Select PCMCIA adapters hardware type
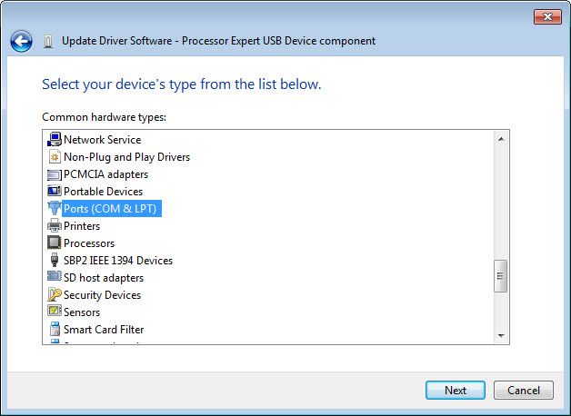The image size is (571, 416). (x=105, y=174)
